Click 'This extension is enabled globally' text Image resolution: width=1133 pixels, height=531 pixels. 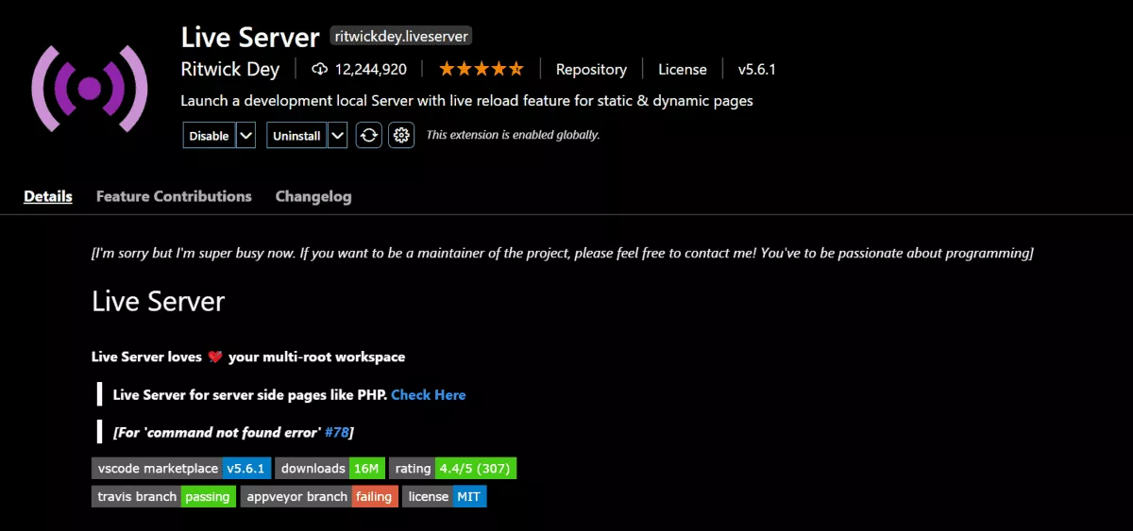(513, 135)
